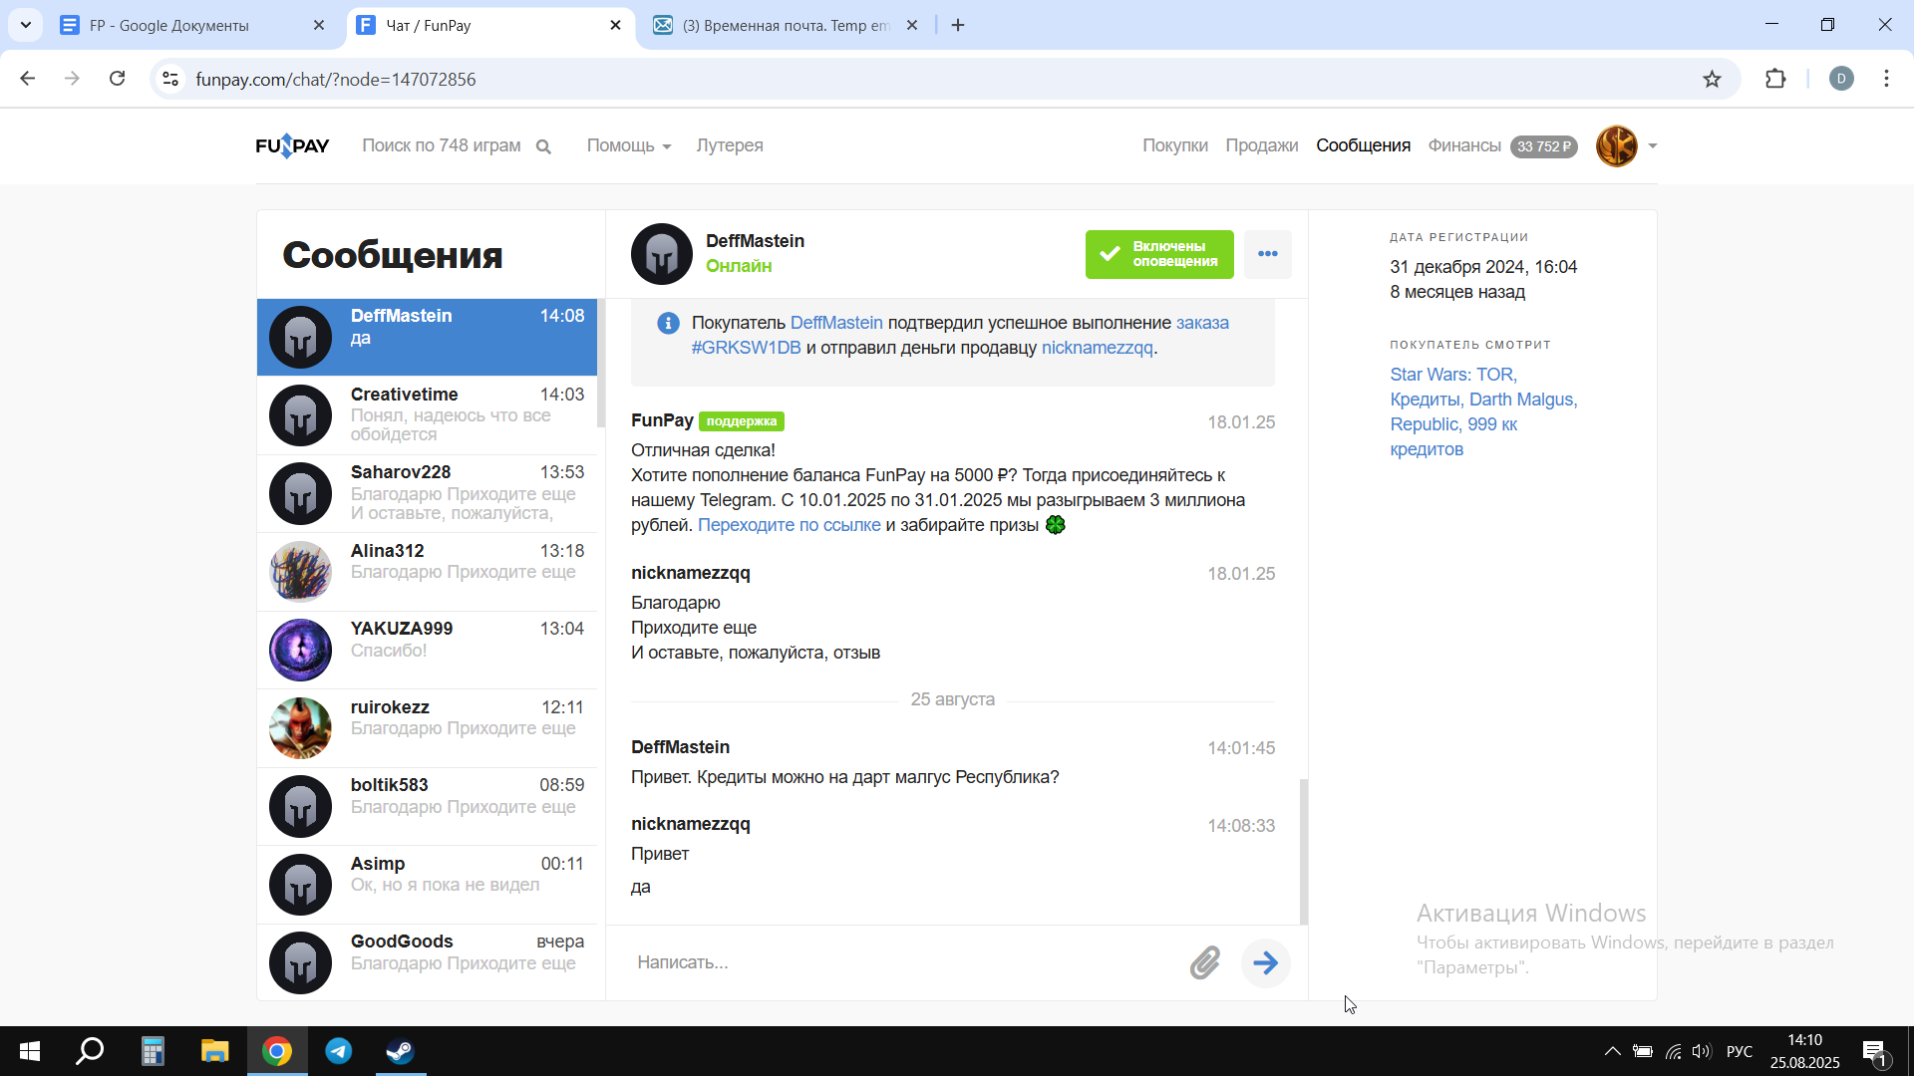The height and width of the screenshot is (1076, 1914).
Task: Focus the Написать message input
Action: (902, 962)
